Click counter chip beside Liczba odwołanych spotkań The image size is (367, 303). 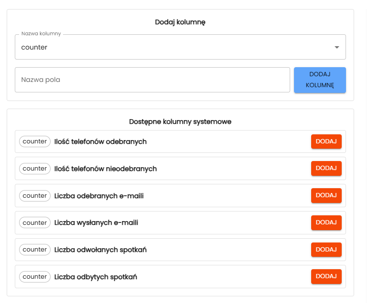coord(35,250)
